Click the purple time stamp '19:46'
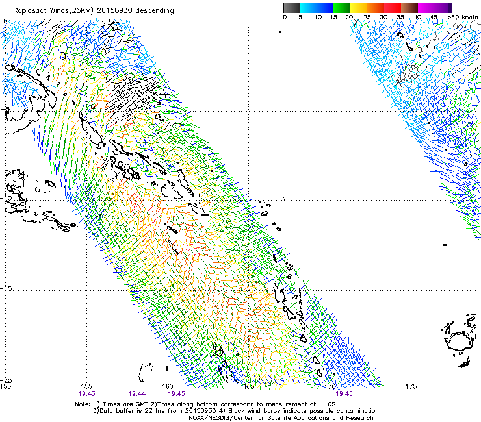481x422 pixels. (x=344, y=394)
